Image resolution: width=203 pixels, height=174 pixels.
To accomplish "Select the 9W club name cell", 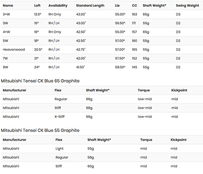I will click(x=6, y=67).
